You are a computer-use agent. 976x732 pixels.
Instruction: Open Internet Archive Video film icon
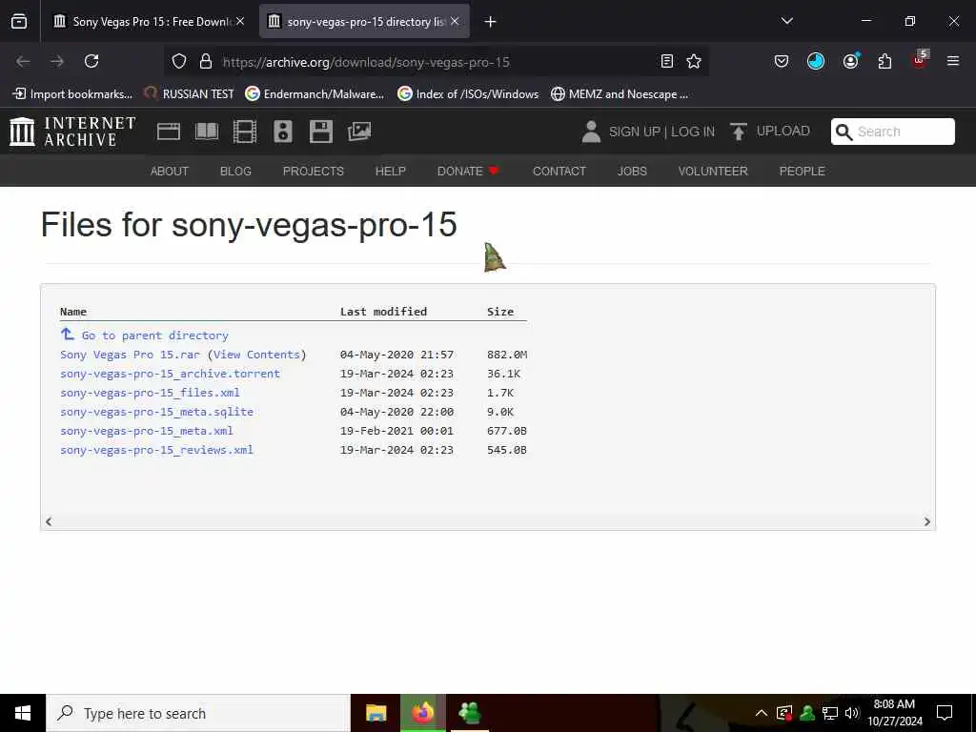coord(245,132)
